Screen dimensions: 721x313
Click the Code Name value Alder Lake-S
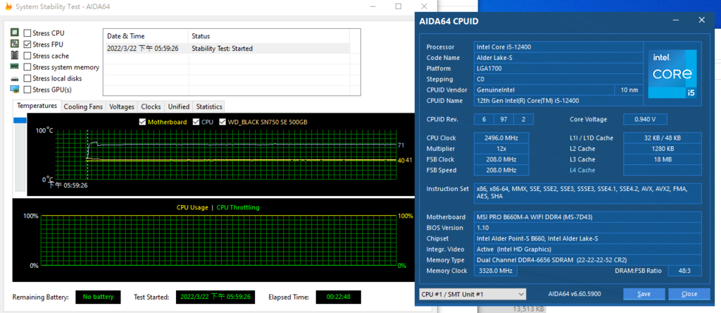(x=558, y=58)
